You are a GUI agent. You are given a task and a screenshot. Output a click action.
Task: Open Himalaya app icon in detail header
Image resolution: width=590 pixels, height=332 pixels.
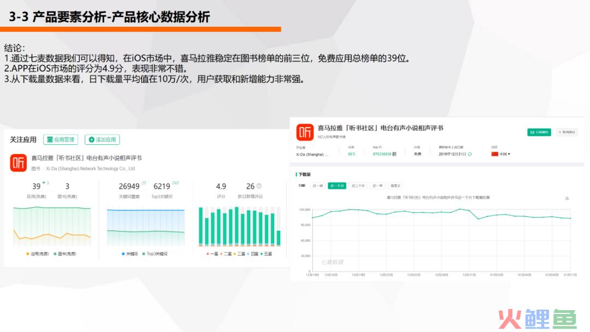[305, 132]
